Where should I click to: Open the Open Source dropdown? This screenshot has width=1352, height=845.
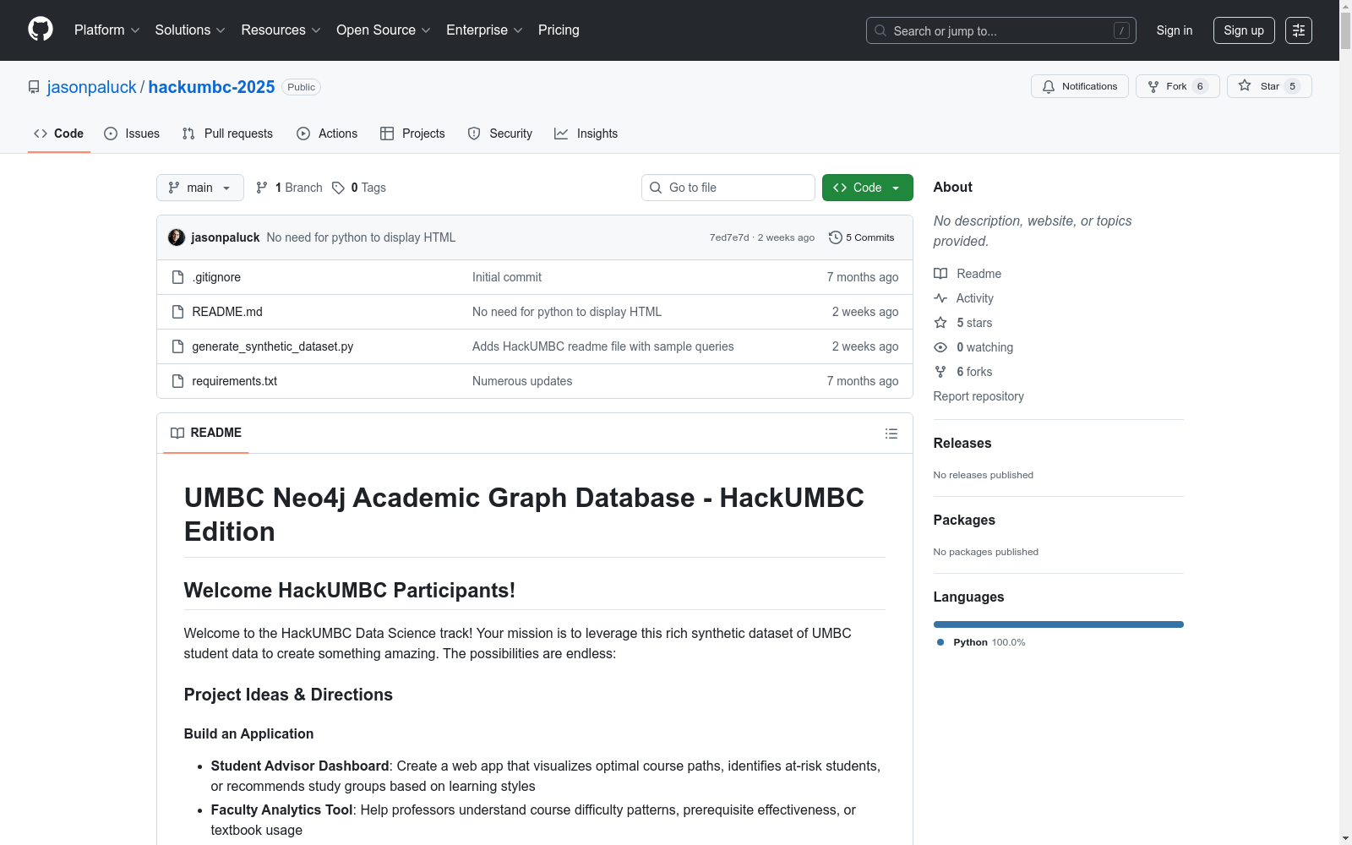[x=384, y=30]
